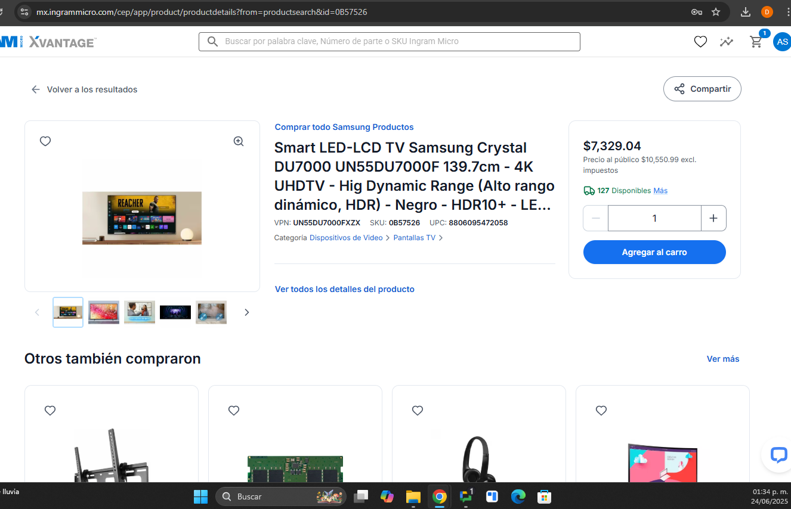The height and width of the screenshot is (509, 791).
Task: Open the Chrome profile D avatar
Action: 767,12
